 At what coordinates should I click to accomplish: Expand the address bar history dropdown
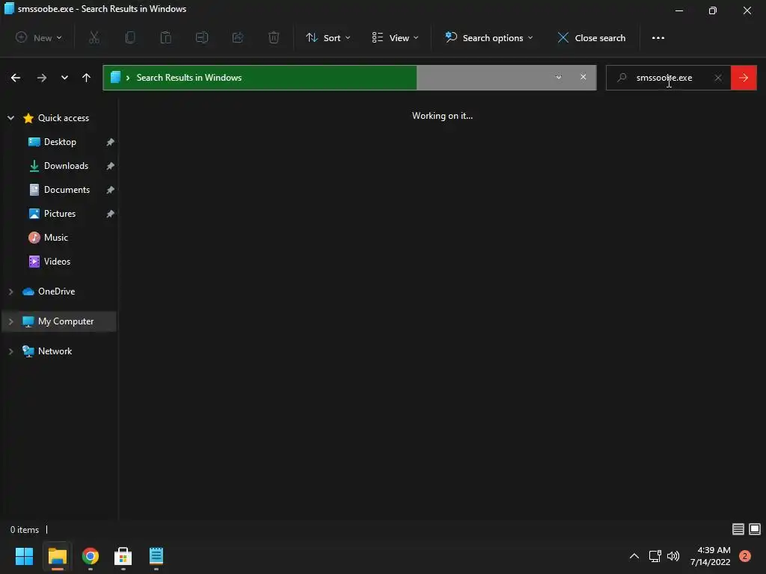click(558, 77)
